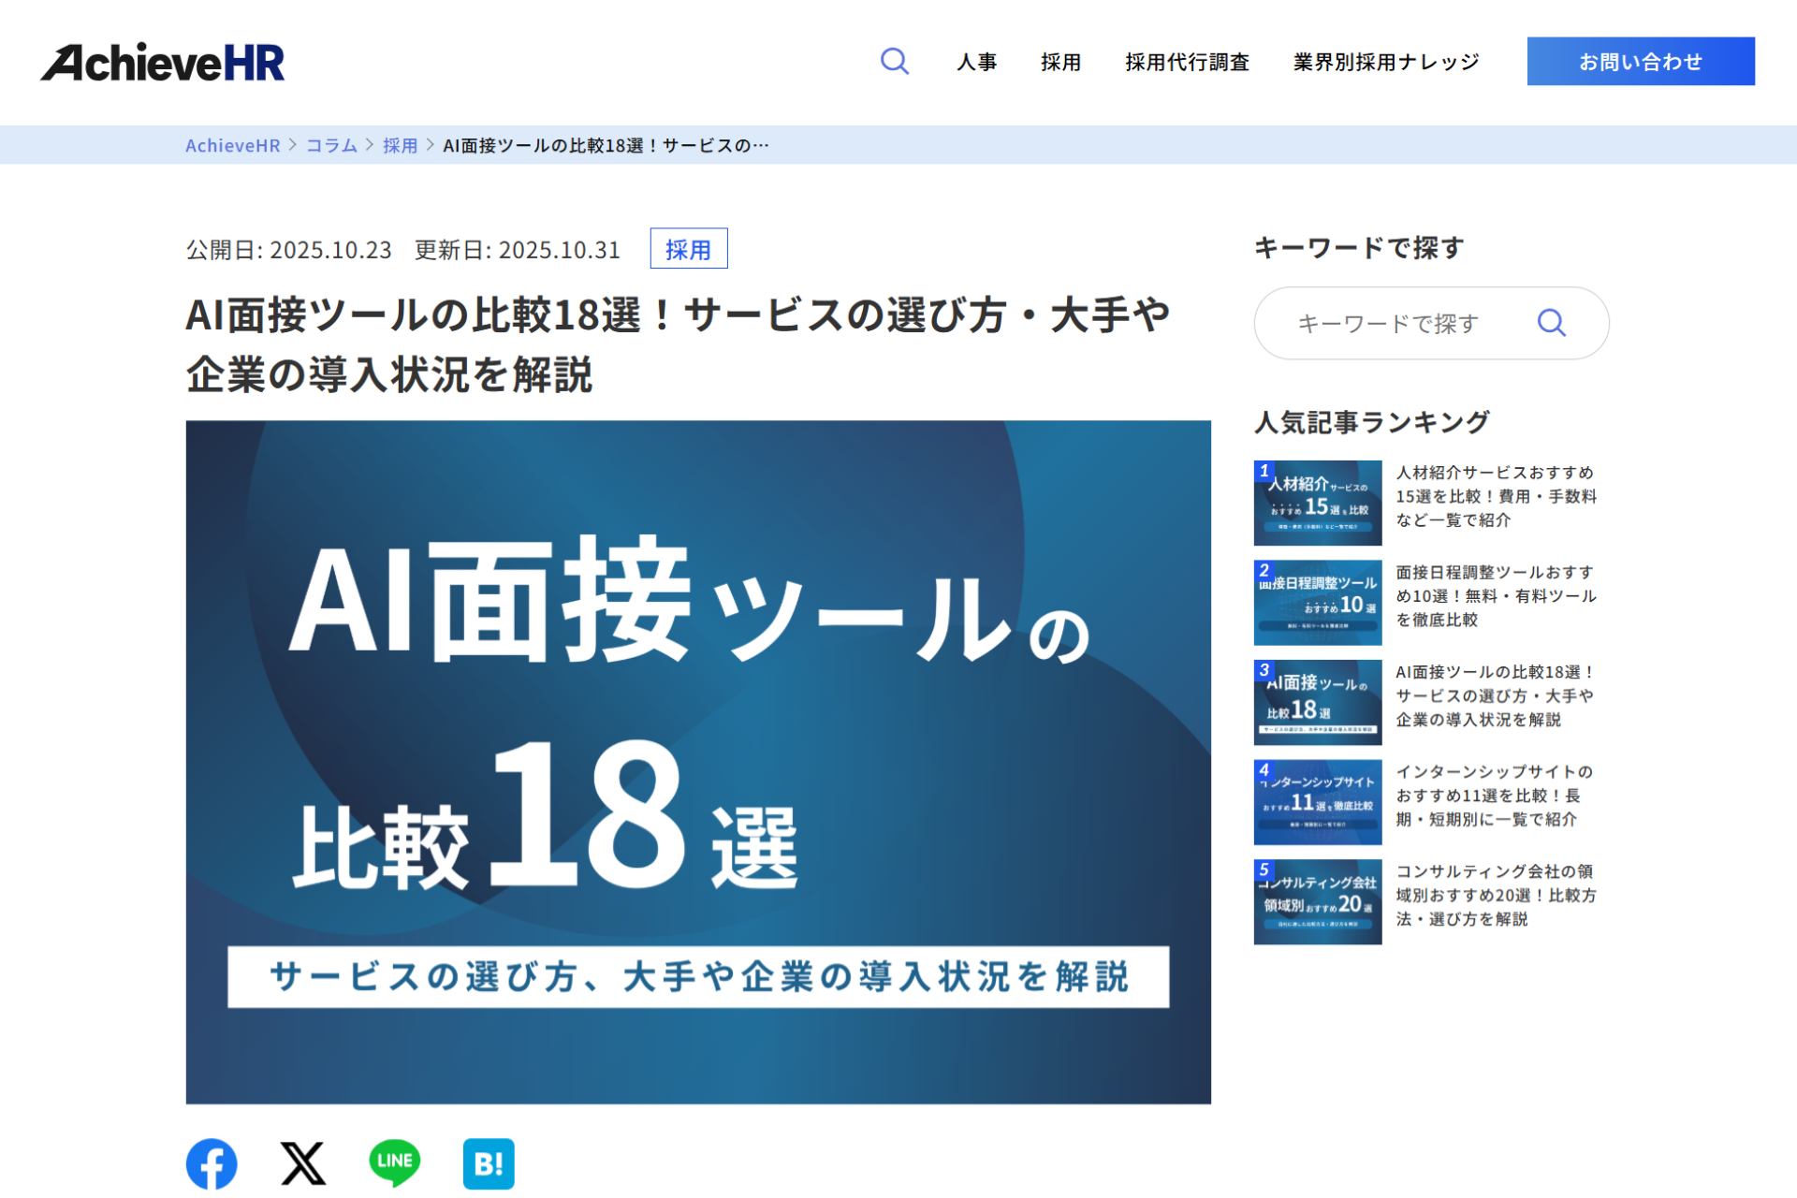This screenshot has height=1198, width=1797.
Task: Click the Hatena Bookmark B! icon
Action: click(489, 1163)
